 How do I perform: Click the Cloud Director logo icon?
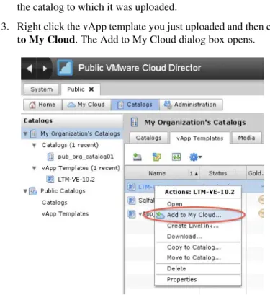65,68
